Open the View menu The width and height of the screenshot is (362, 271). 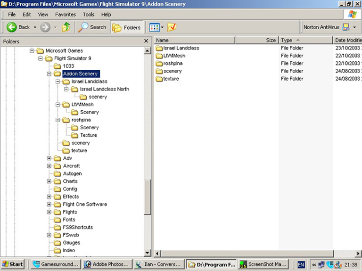[43, 15]
